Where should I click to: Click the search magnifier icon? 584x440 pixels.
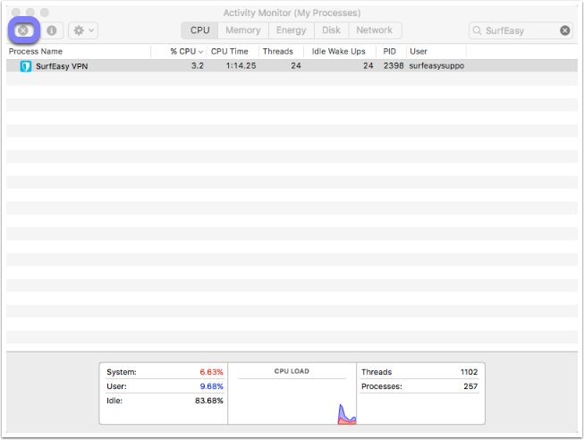(x=477, y=30)
